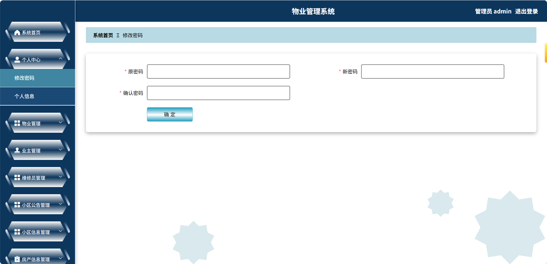Expand the 业主管理 chevron

click(x=60, y=149)
